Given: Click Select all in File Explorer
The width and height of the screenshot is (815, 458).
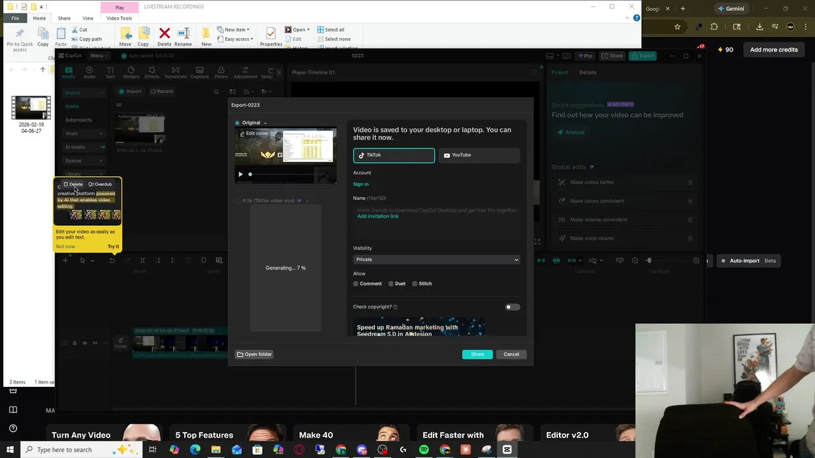Looking at the screenshot, I should (330, 30).
